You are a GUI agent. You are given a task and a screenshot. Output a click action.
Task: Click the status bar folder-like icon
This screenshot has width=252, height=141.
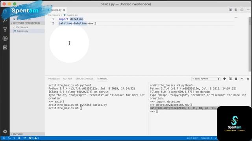[x=25, y=138]
